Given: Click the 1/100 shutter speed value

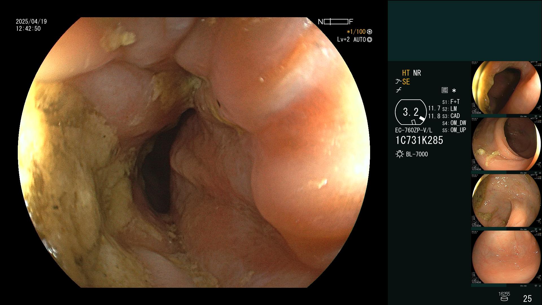Looking at the screenshot, I should pos(356,32).
